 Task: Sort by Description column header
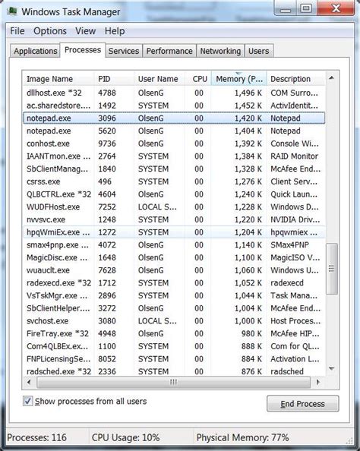tap(296, 79)
